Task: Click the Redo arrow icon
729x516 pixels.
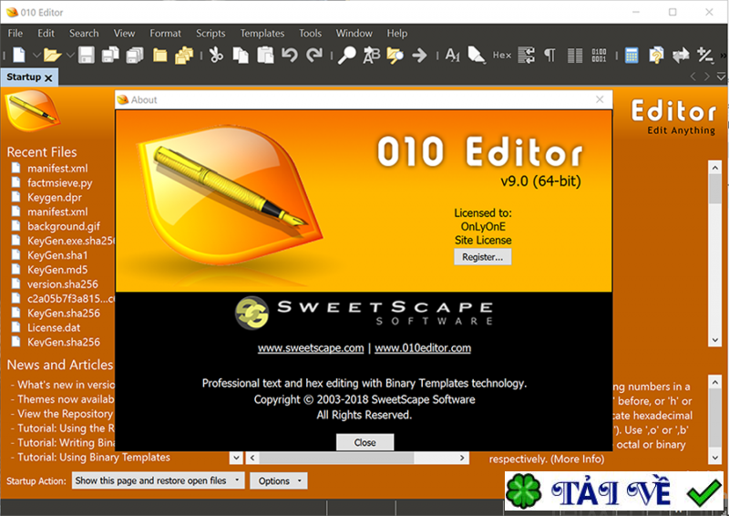Action: coord(314,56)
